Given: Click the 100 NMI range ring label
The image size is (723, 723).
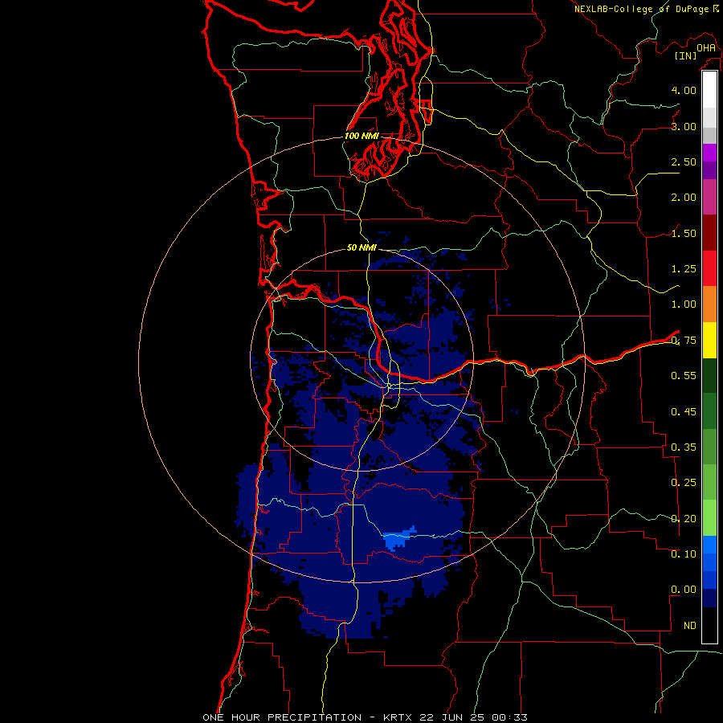Looking at the screenshot, I should click(x=361, y=136).
